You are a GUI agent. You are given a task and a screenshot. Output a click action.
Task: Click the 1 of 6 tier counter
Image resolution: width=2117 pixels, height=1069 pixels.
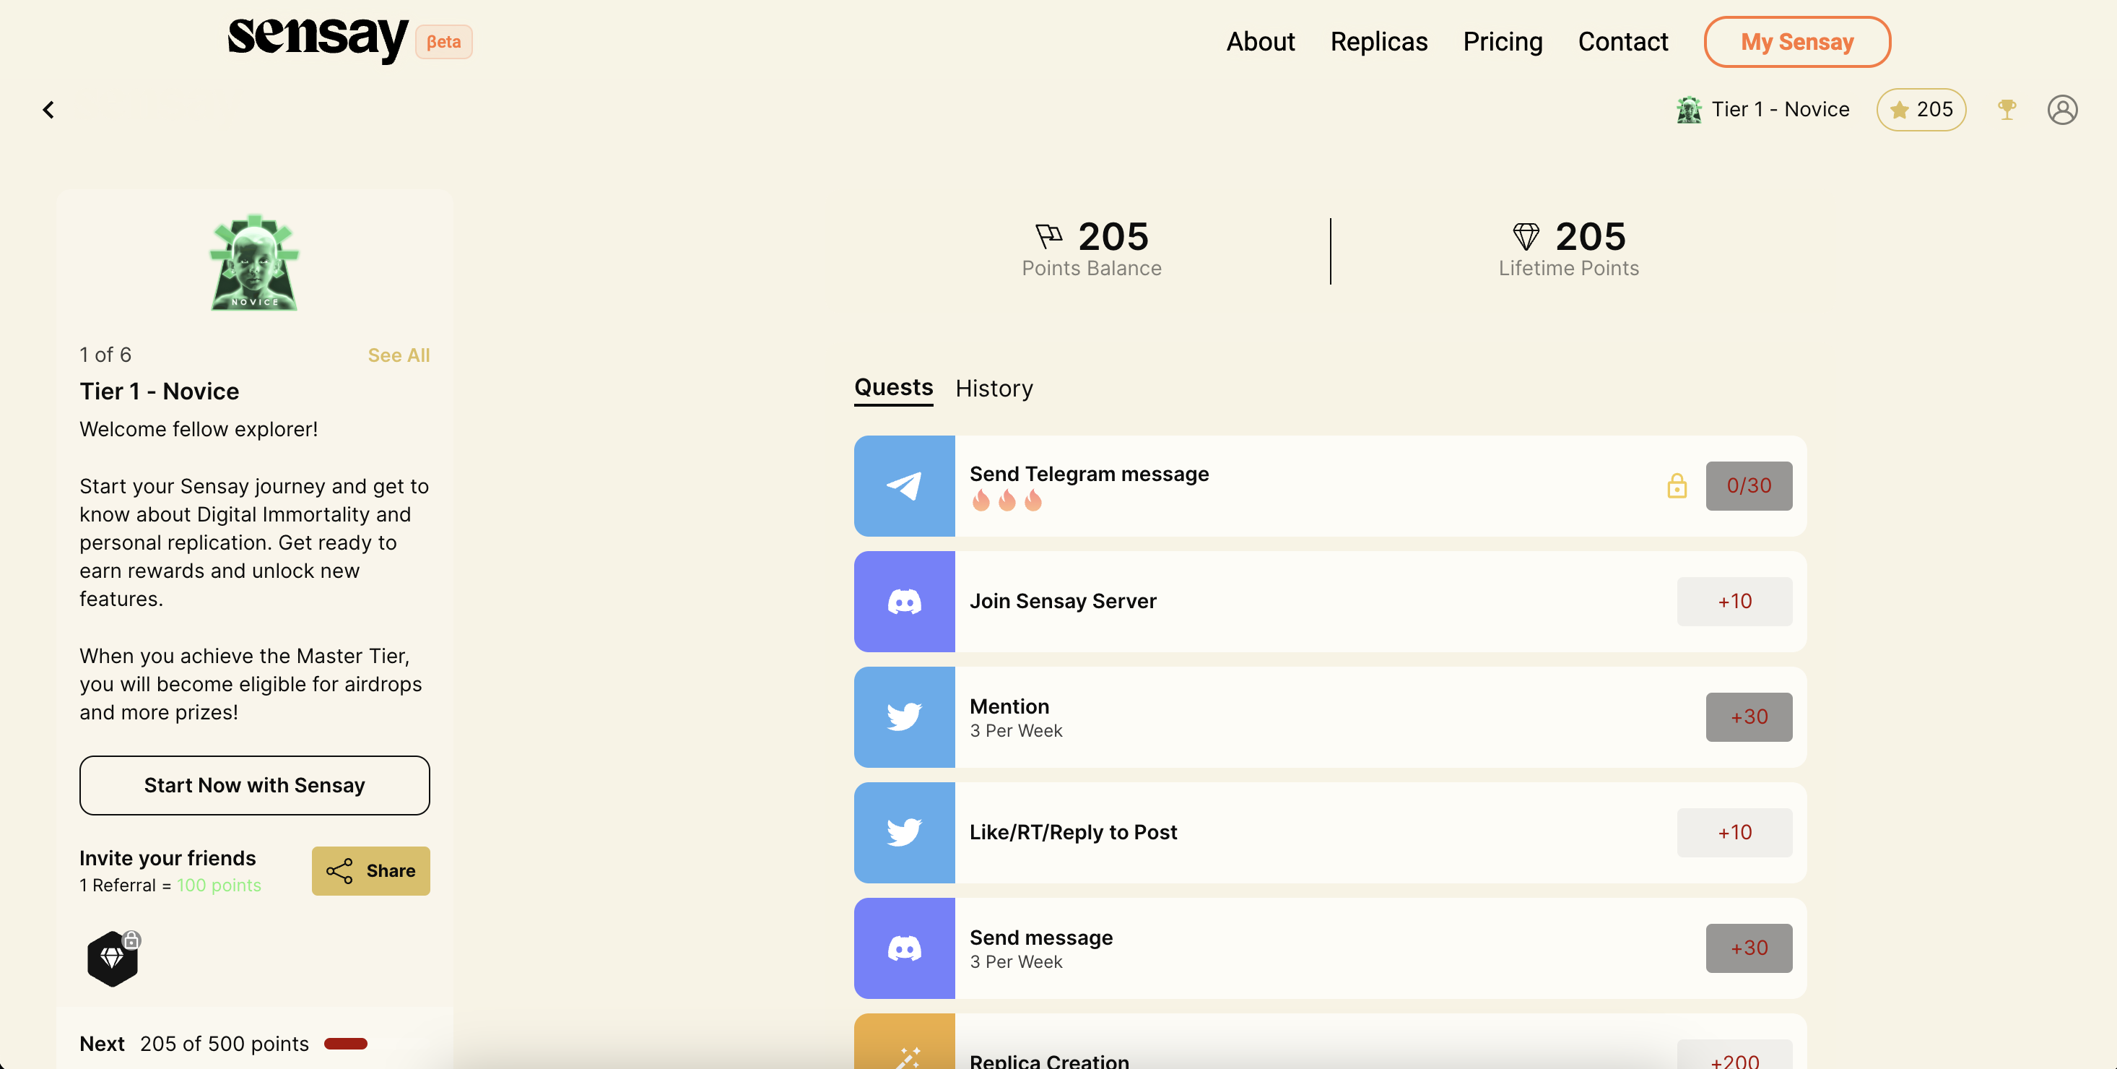pos(105,355)
